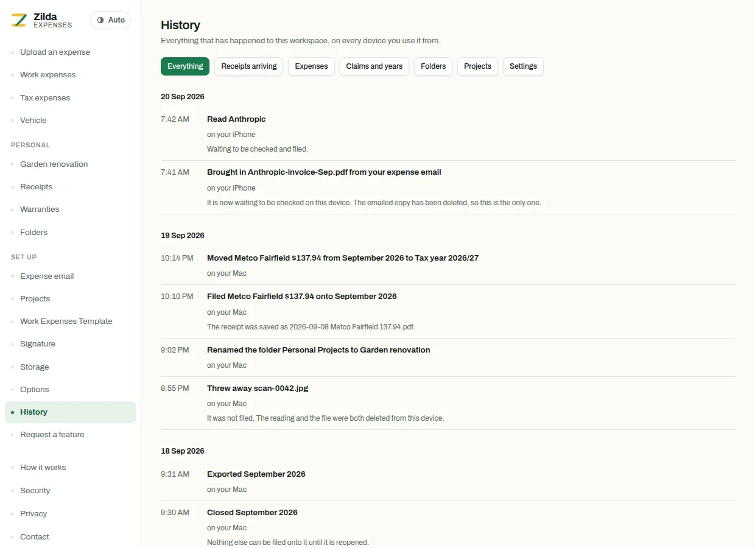
Task: Click the Zilda logo icon
Action: click(19, 20)
